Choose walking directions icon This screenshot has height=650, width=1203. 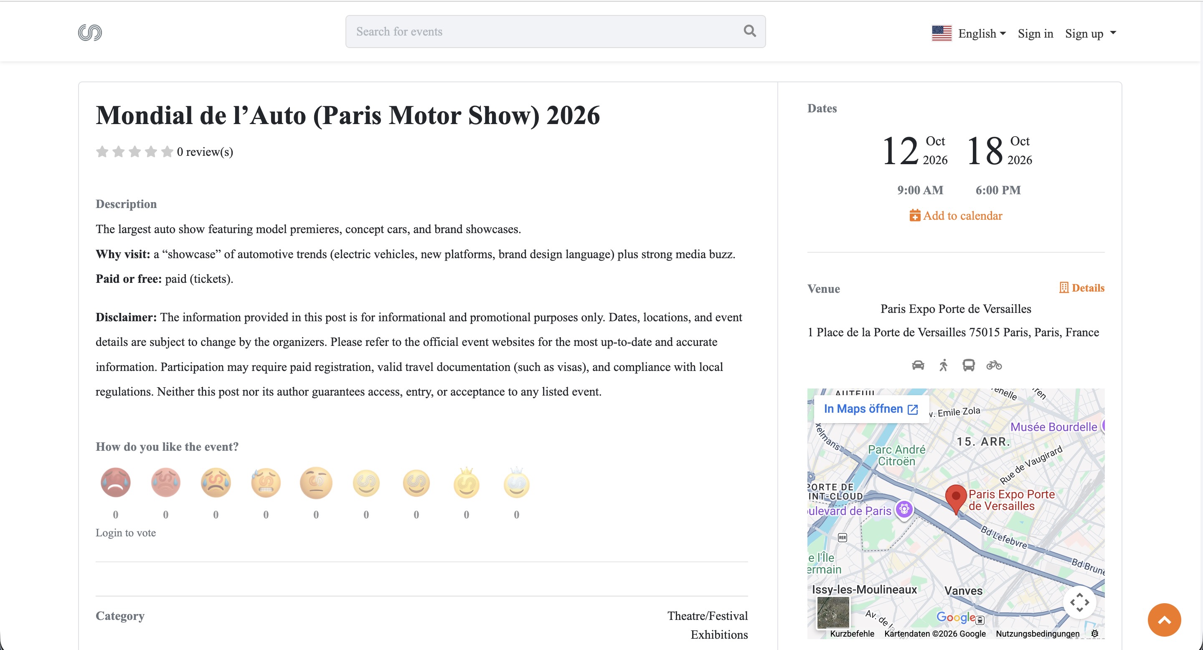(943, 365)
